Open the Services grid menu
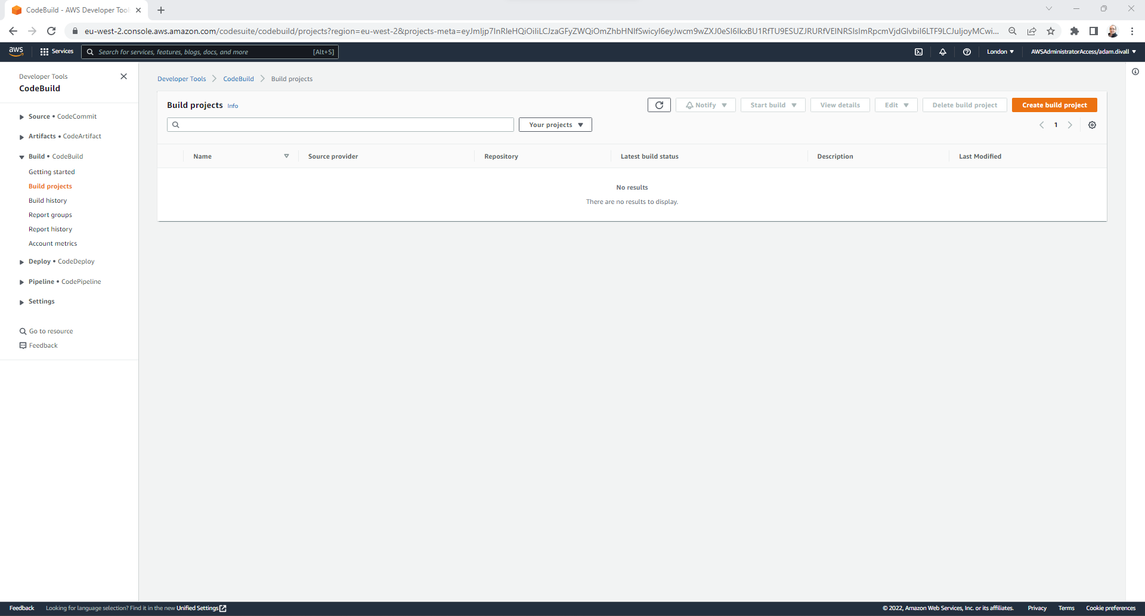1145x616 pixels. coord(57,52)
